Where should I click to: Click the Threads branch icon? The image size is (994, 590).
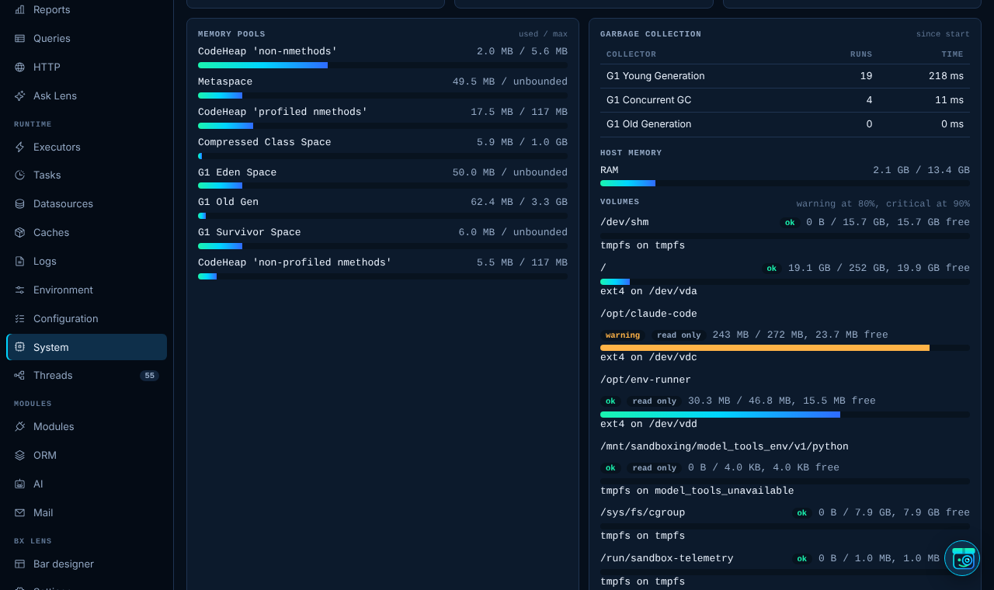pos(19,375)
